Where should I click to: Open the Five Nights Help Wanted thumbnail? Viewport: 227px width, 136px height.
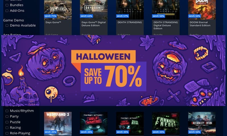pos(94,124)
